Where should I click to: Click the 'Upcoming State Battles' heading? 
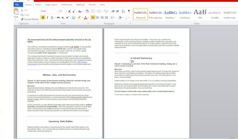coord(61,121)
